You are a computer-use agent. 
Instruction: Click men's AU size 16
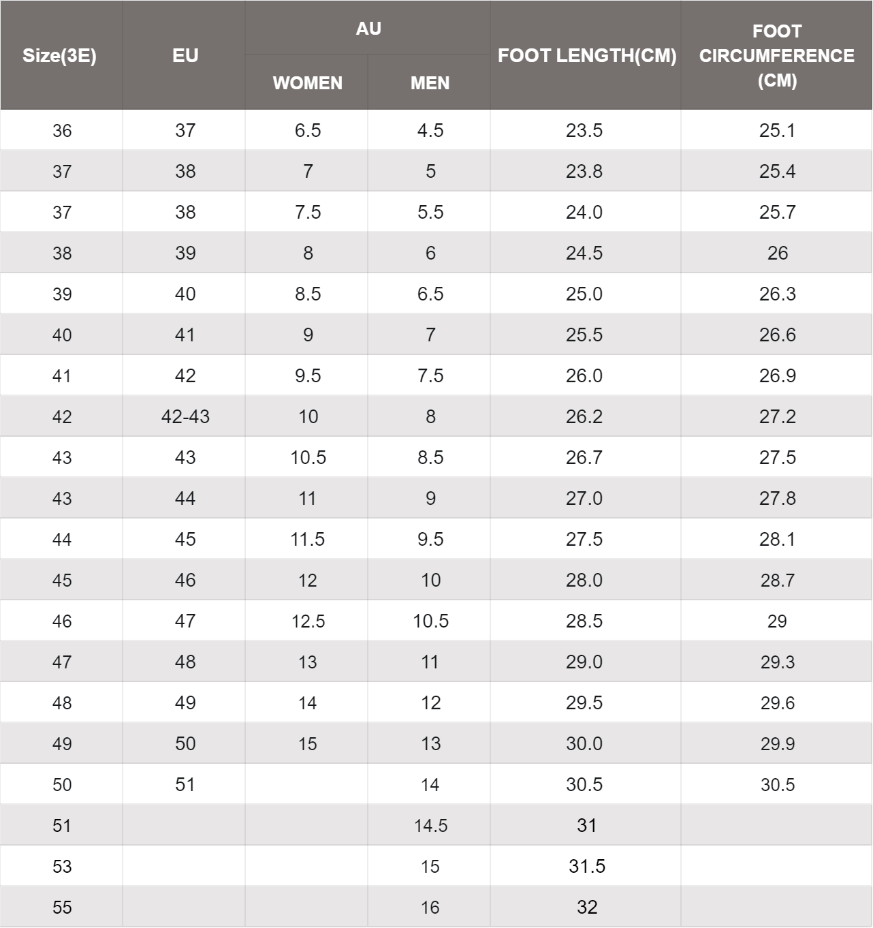(x=430, y=907)
